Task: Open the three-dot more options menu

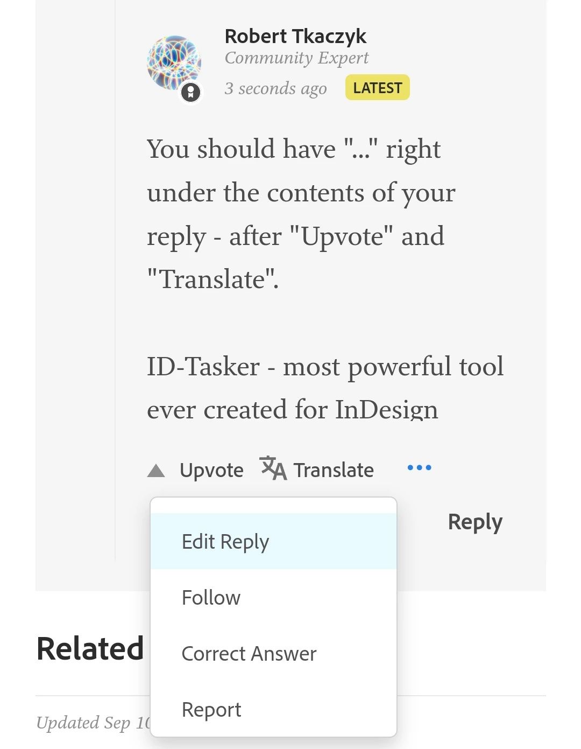Action: point(420,467)
